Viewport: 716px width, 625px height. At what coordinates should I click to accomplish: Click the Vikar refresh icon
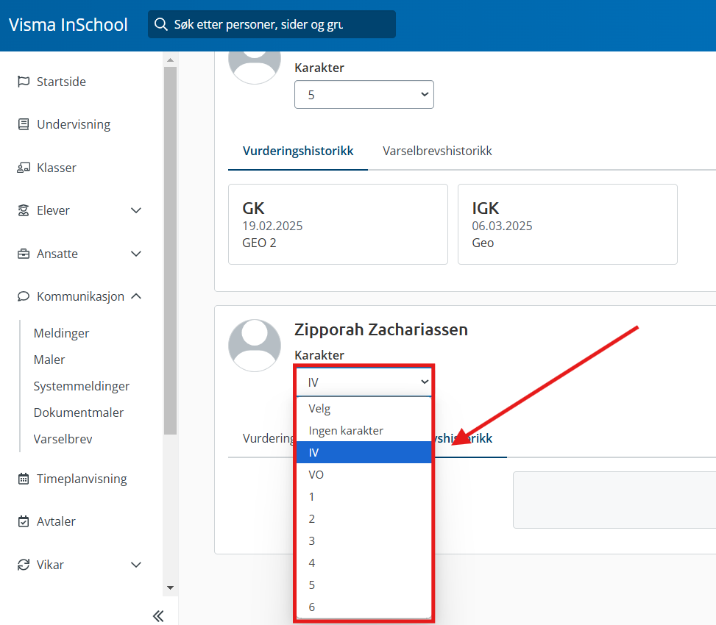click(x=24, y=565)
